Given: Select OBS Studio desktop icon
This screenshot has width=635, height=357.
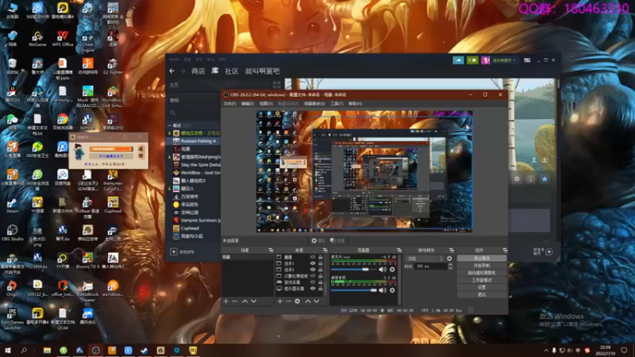Looking at the screenshot, I should (12, 232).
